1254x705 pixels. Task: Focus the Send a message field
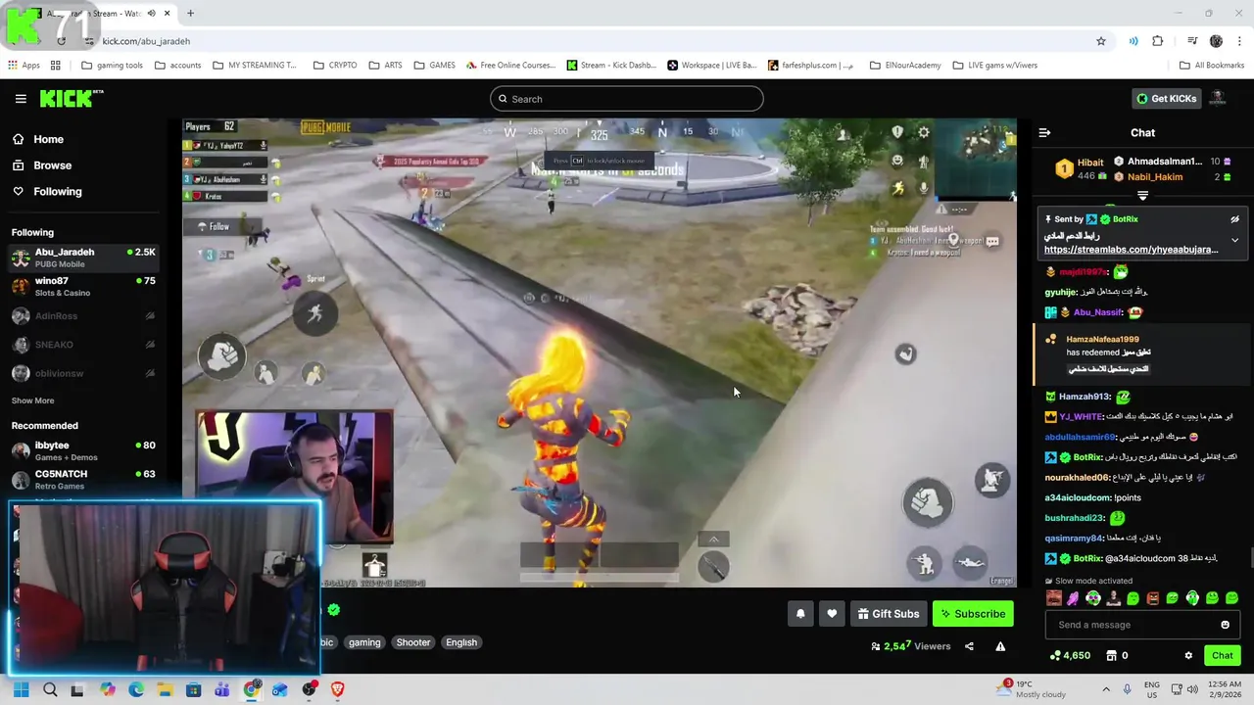1142,625
